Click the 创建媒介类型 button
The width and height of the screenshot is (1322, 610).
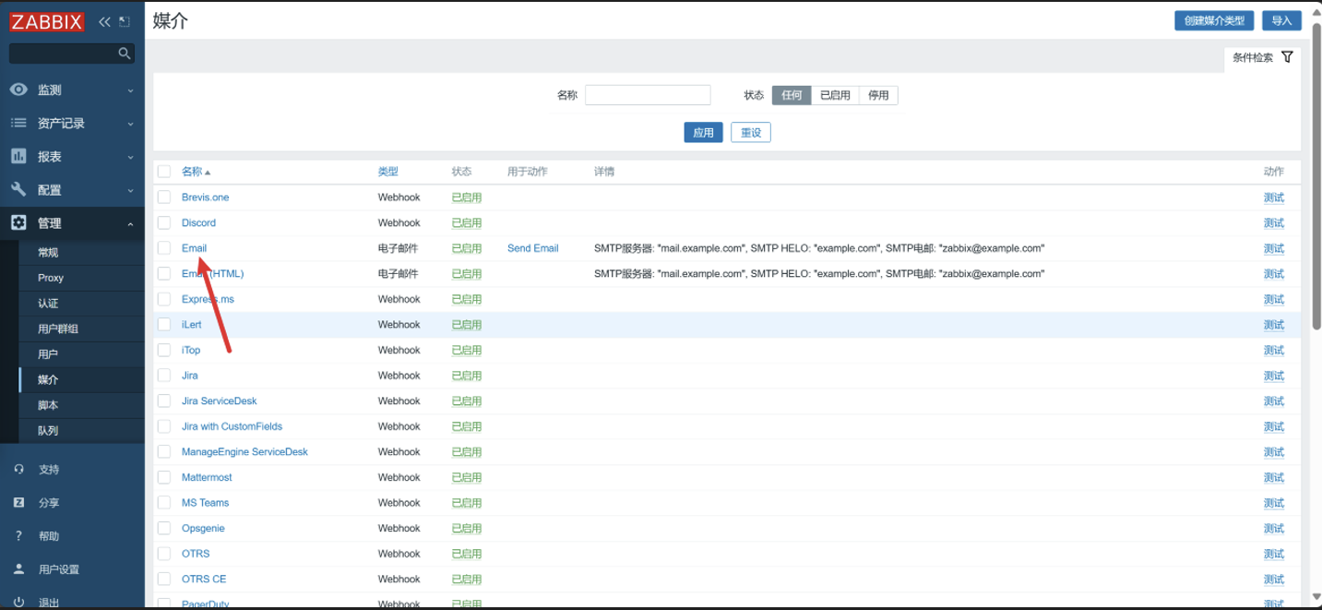(1214, 20)
